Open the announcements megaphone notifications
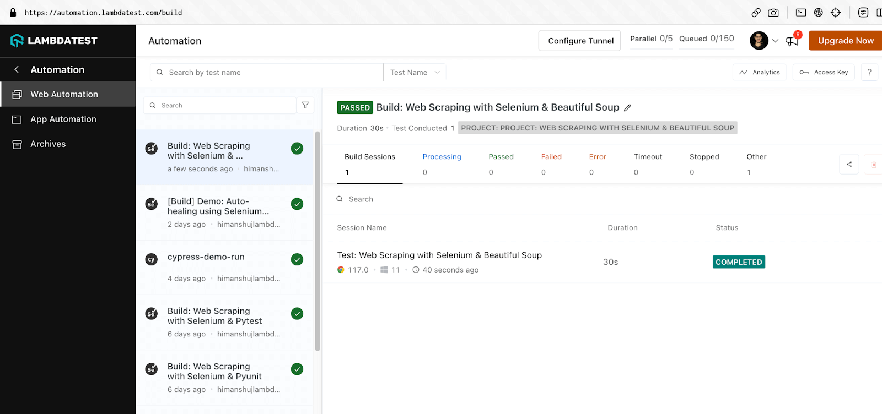The height and width of the screenshot is (414, 882). coord(793,40)
